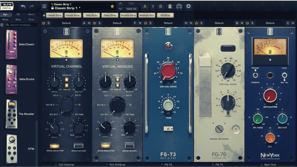Image resolution: width=297 pixels, height=167 pixels.
Task: Open the Deep Strip tab
Action: (x=110, y=15)
